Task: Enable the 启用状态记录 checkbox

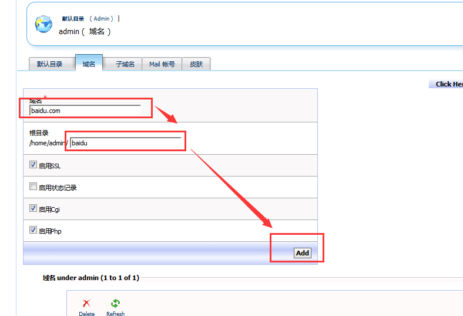Action: [33, 187]
